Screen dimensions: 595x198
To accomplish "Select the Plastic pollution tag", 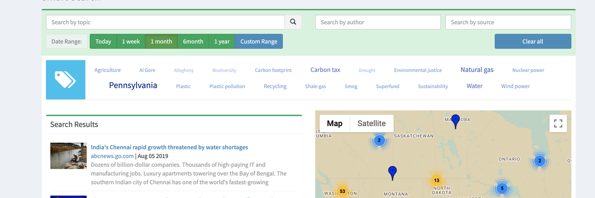I will tap(227, 86).
